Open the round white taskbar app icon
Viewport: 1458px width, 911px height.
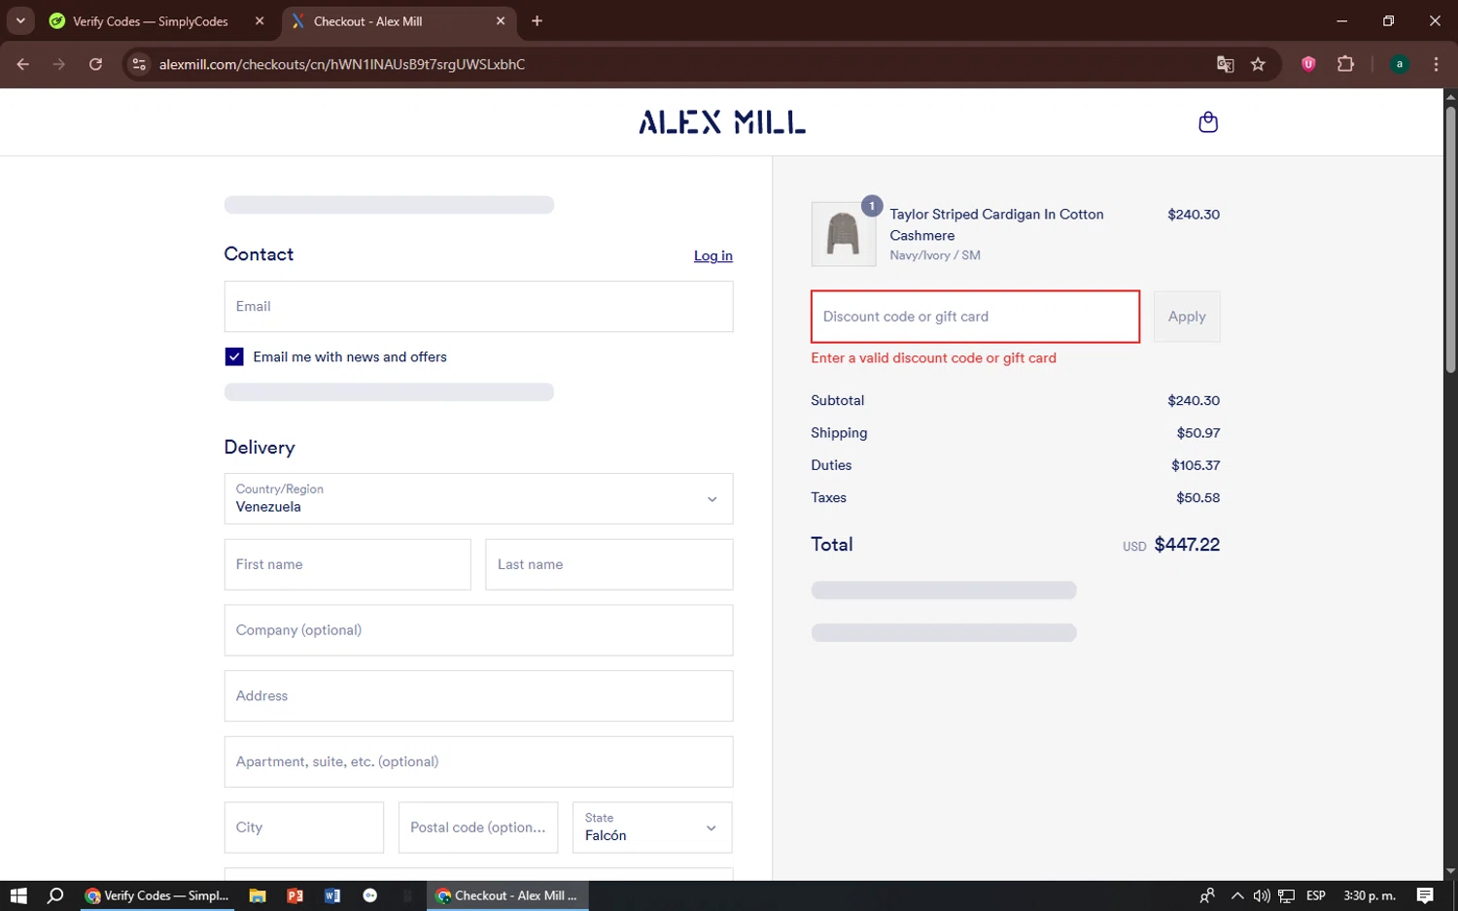369,895
